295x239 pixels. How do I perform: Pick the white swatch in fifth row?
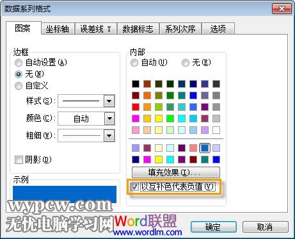216,130
